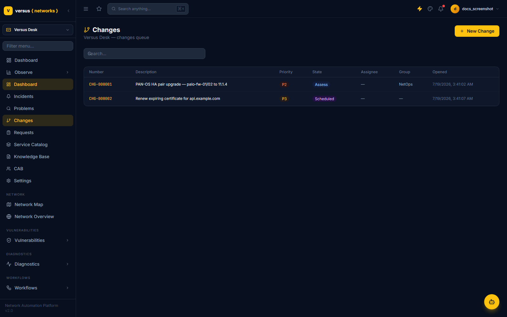Viewport: 507px width, 317px height.
Task: Focus the Filter menu field
Action: click(x=38, y=46)
